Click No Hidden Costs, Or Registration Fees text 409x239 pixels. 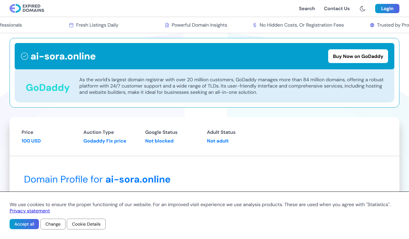[x=302, y=25]
